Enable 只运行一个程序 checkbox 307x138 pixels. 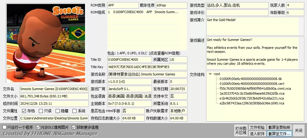click(4, 127)
